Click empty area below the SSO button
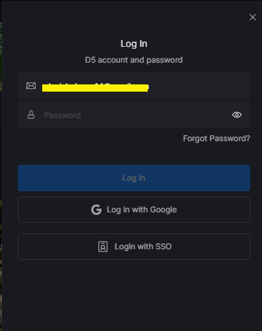This screenshot has height=331, width=262. pyautogui.click(x=134, y=295)
